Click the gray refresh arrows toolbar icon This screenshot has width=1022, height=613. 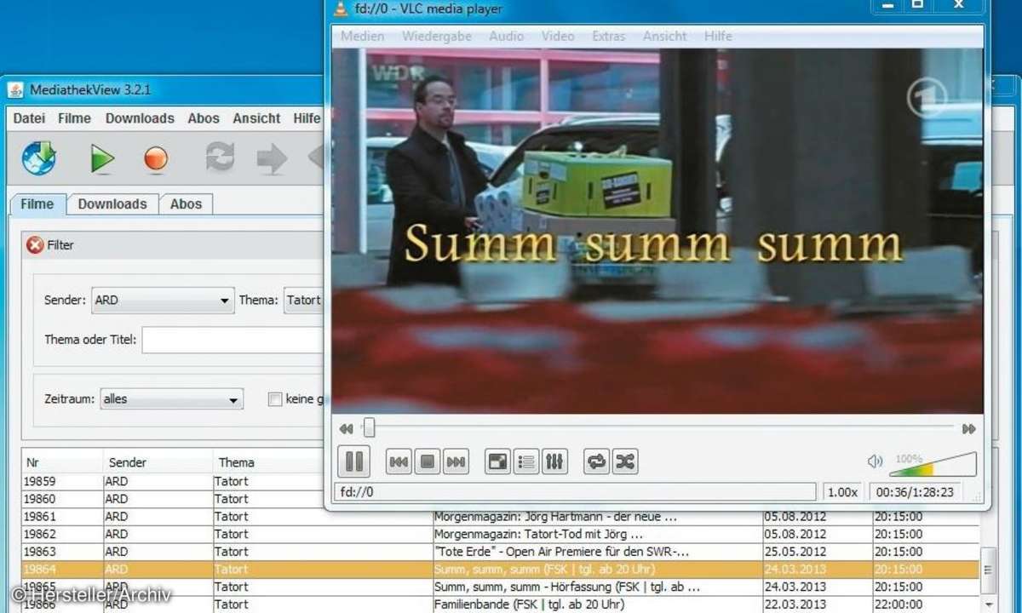[220, 158]
